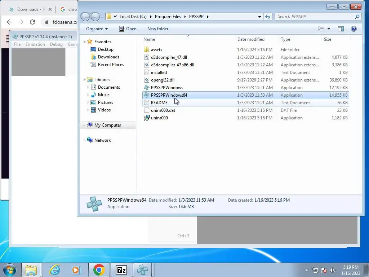Go to Downloads in Favorites
Viewport: 369px width, 277px height.
pos(108,57)
